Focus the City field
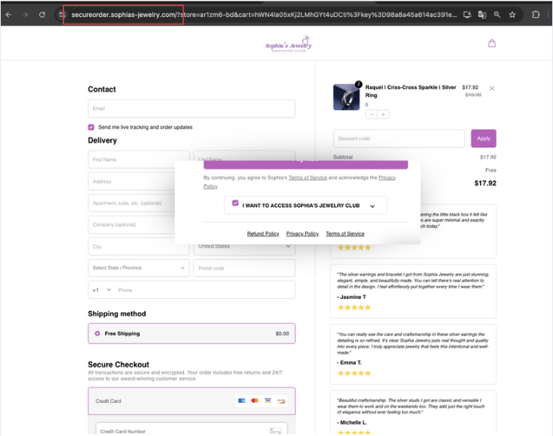The width and height of the screenshot is (553, 436). (139, 247)
